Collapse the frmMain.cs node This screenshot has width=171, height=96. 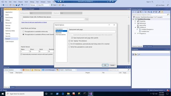(x=135, y=27)
